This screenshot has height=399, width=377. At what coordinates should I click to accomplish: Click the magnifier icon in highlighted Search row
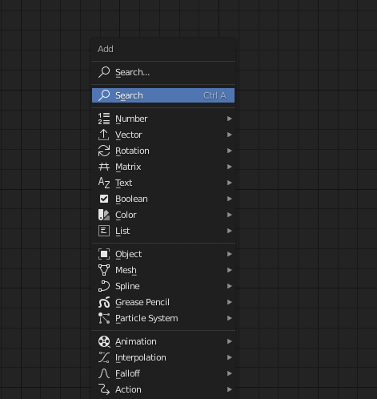tap(104, 95)
